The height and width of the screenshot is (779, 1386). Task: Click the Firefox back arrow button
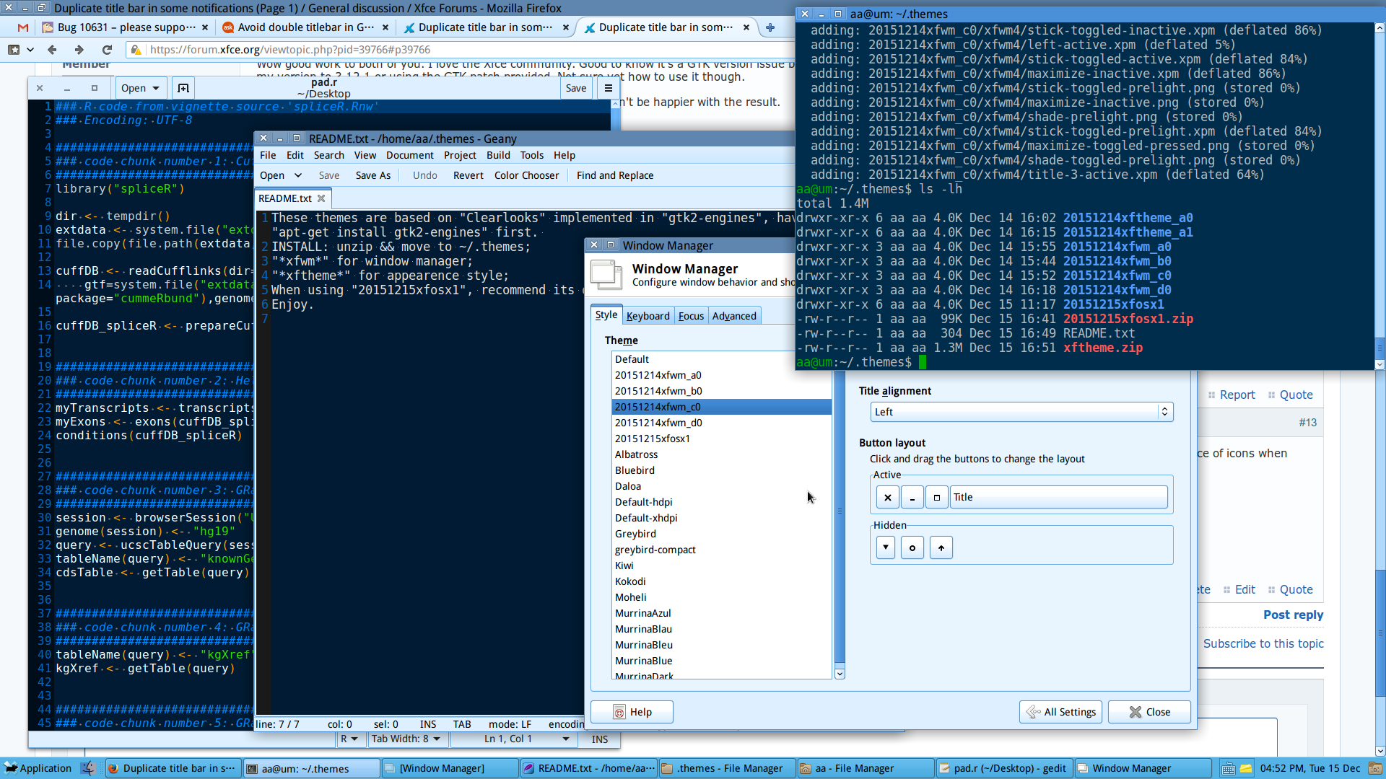pyautogui.click(x=52, y=50)
